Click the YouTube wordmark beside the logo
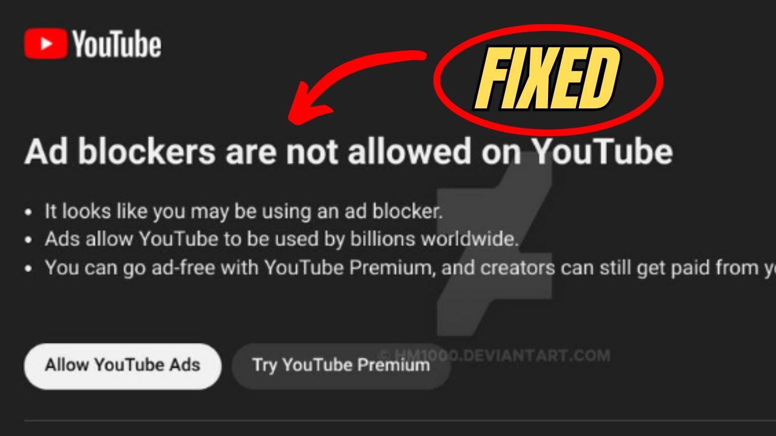Image resolution: width=776 pixels, height=436 pixels. [116, 45]
